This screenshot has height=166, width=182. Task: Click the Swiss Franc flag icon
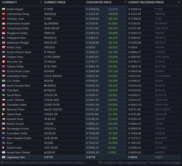(3, 147)
